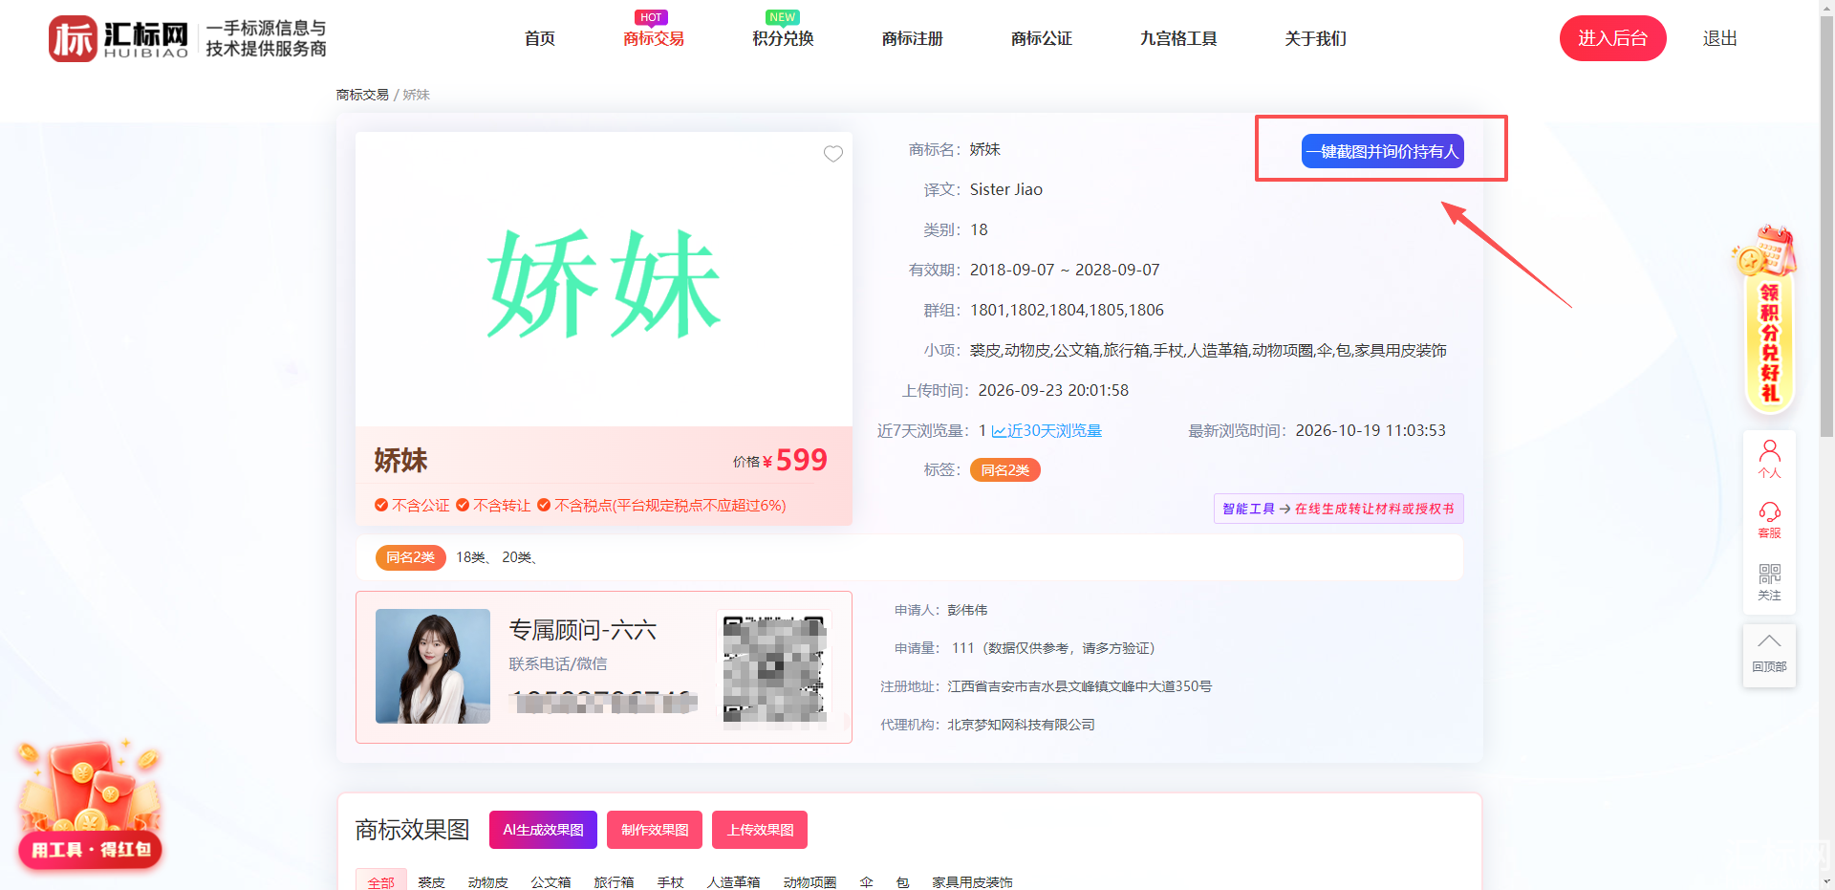Open 商标公证 in the top menu
This screenshot has width=1835, height=890.
coord(1042,38)
